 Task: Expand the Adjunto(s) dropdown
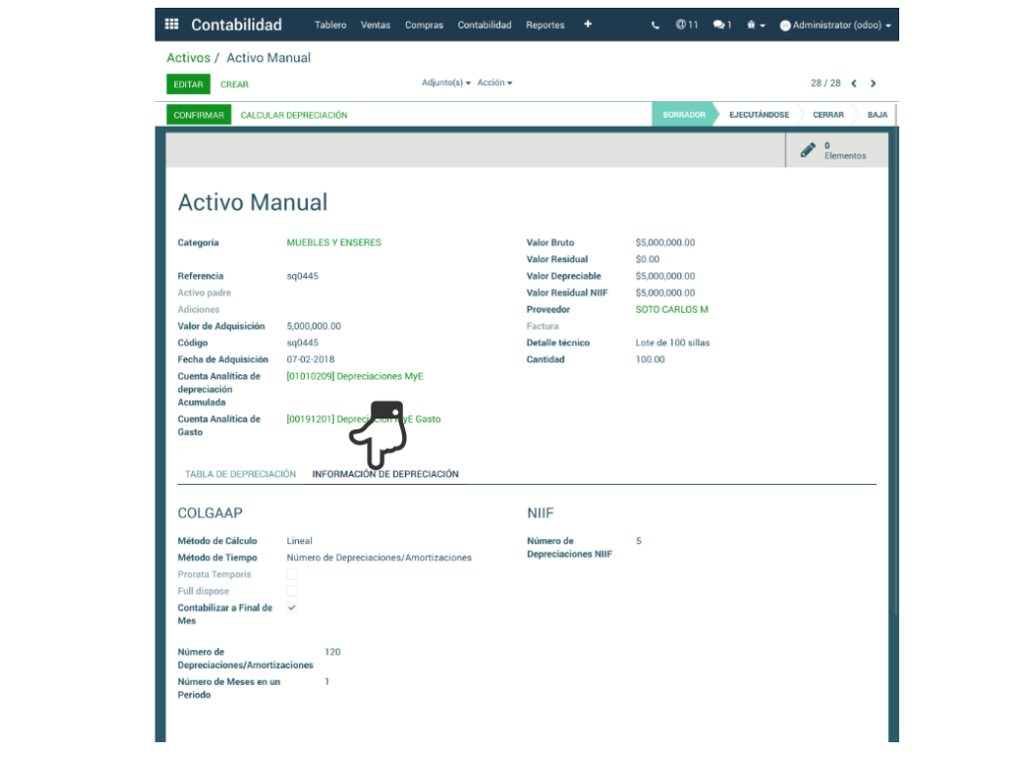(446, 83)
